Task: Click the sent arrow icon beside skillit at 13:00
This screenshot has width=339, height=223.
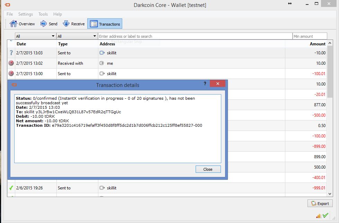Action: tap(102, 73)
